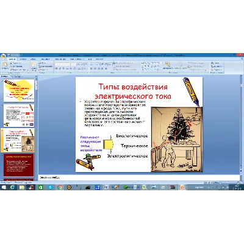Open the Home ribbon tab
244x244 pixels.
(12, 59)
